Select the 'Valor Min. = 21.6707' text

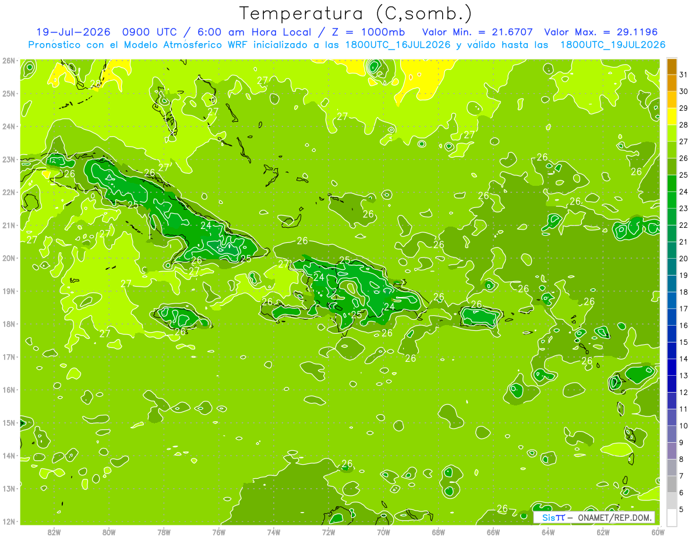point(479,32)
